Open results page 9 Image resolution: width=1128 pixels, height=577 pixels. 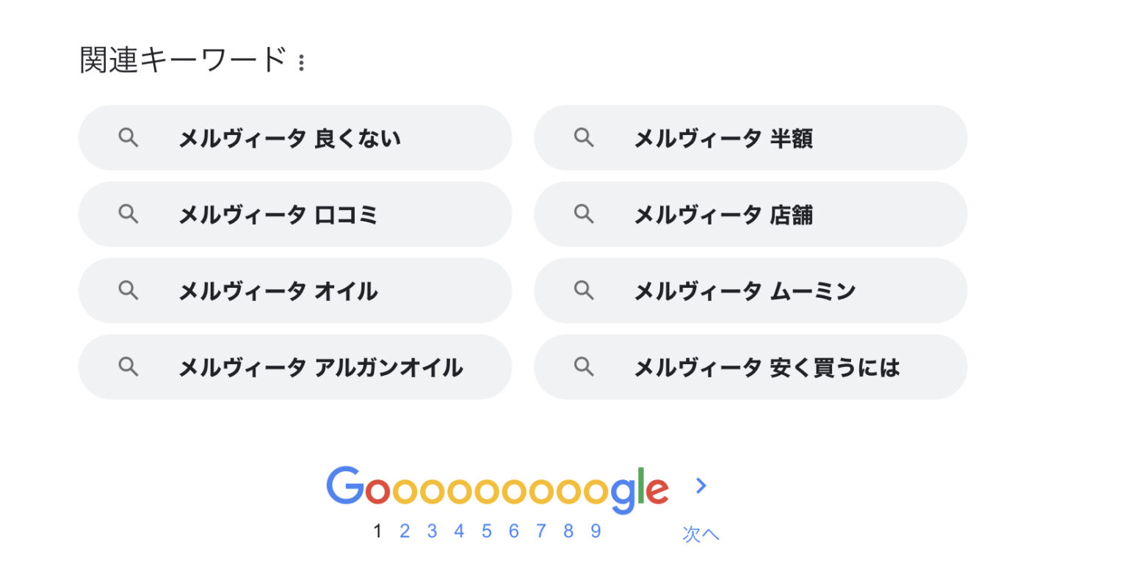click(x=596, y=531)
